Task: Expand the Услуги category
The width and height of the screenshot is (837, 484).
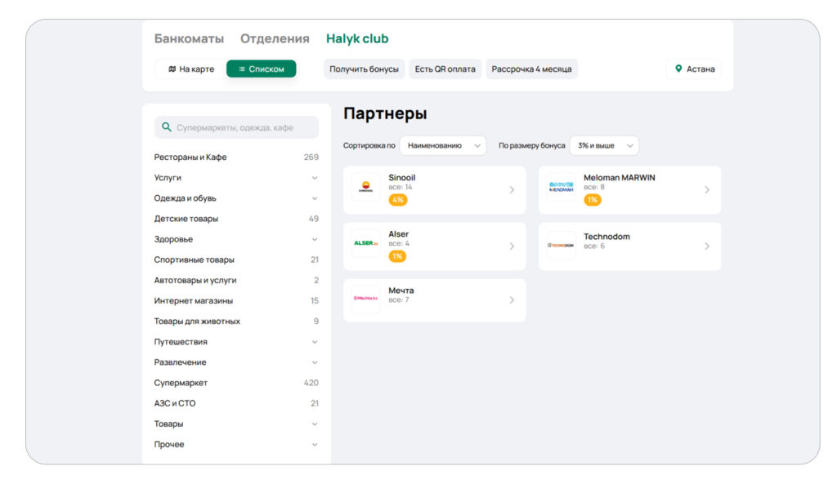Action: 236,177
